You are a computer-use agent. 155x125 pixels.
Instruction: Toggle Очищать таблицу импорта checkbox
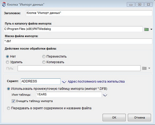(x=13, y=101)
